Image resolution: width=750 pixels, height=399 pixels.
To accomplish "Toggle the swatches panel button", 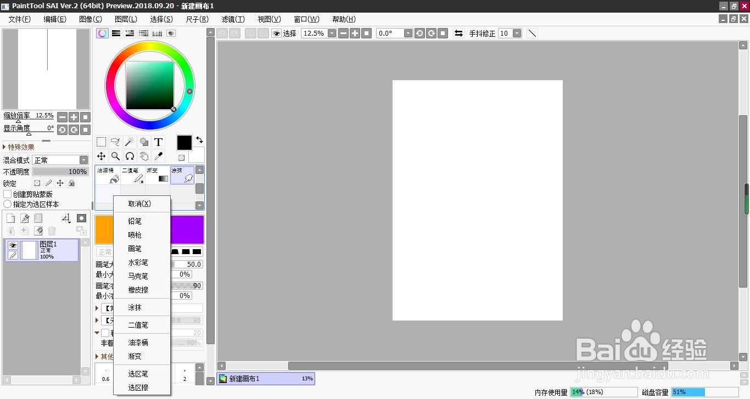I will point(157,33).
